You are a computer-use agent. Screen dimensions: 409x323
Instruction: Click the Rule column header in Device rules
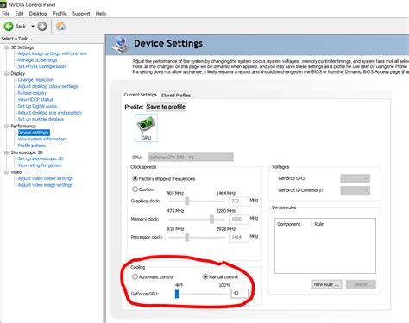318,224
